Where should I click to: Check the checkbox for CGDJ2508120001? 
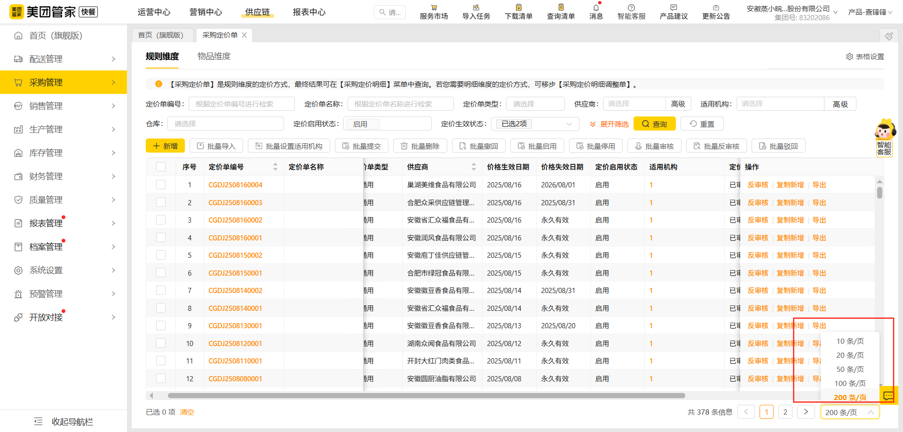point(161,343)
